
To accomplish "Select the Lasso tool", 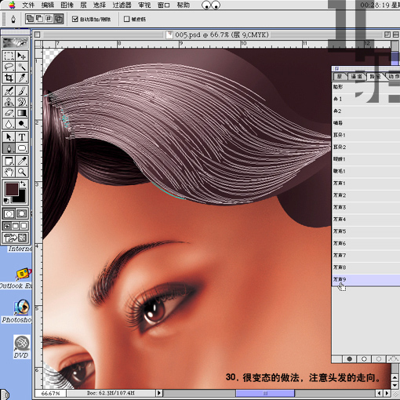I will click(9, 67).
